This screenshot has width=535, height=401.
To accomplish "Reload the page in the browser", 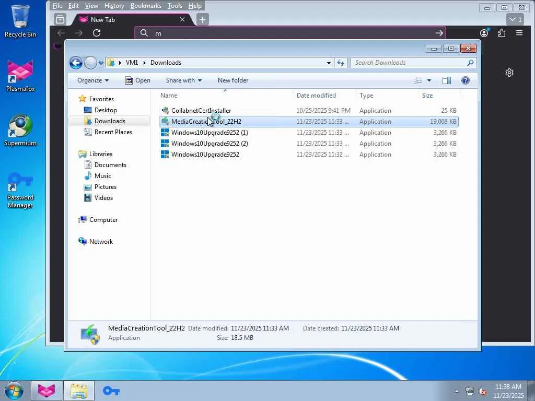I will [x=97, y=33].
